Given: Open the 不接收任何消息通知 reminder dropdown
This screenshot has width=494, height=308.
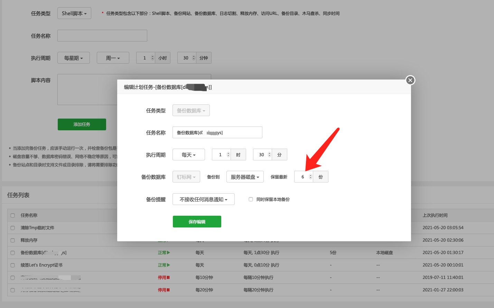Looking at the screenshot, I should [x=204, y=199].
